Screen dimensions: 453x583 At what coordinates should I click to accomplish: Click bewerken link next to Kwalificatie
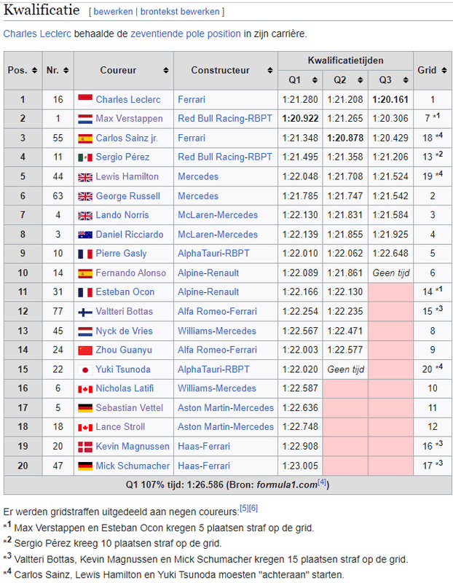pos(113,12)
